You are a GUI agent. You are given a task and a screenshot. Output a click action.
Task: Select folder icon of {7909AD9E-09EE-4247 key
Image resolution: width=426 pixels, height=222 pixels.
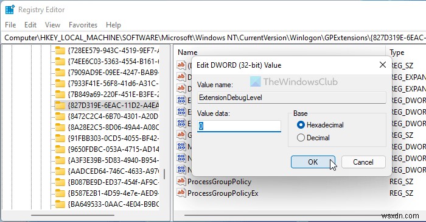click(x=60, y=73)
